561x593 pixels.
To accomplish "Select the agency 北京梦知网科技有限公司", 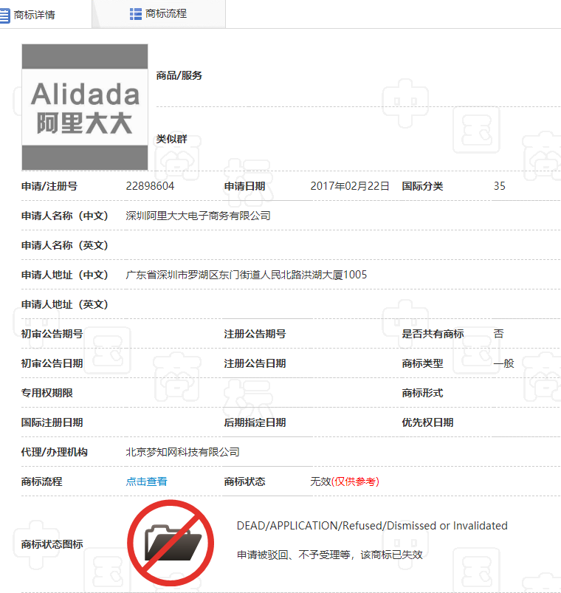I will [x=182, y=452].
